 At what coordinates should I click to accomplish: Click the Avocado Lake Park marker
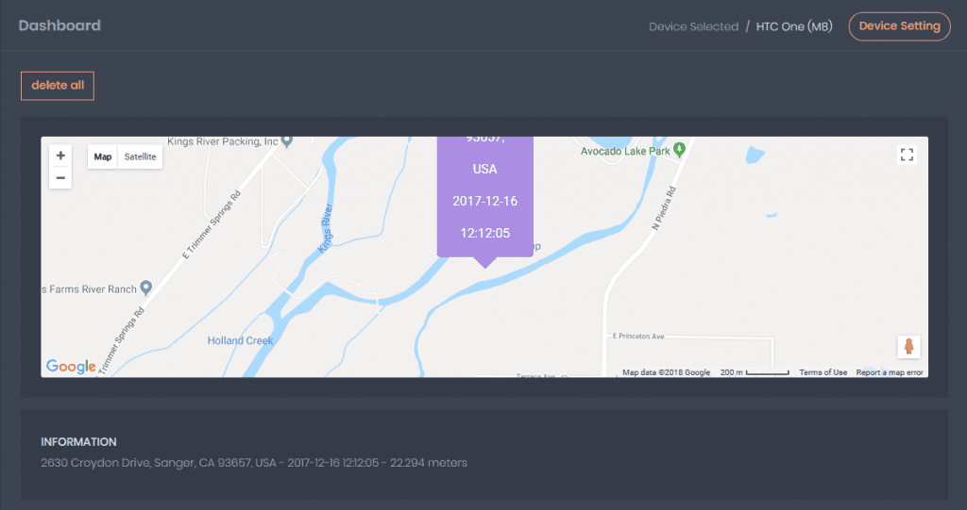click(679, 150)
